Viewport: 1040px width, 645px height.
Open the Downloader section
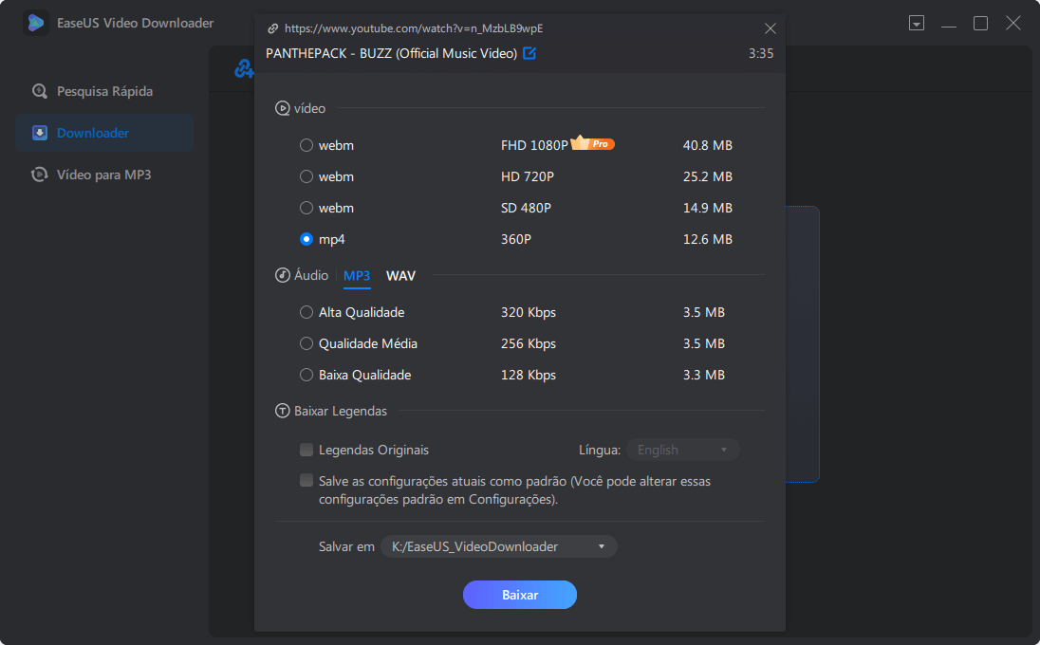(104, 133)
